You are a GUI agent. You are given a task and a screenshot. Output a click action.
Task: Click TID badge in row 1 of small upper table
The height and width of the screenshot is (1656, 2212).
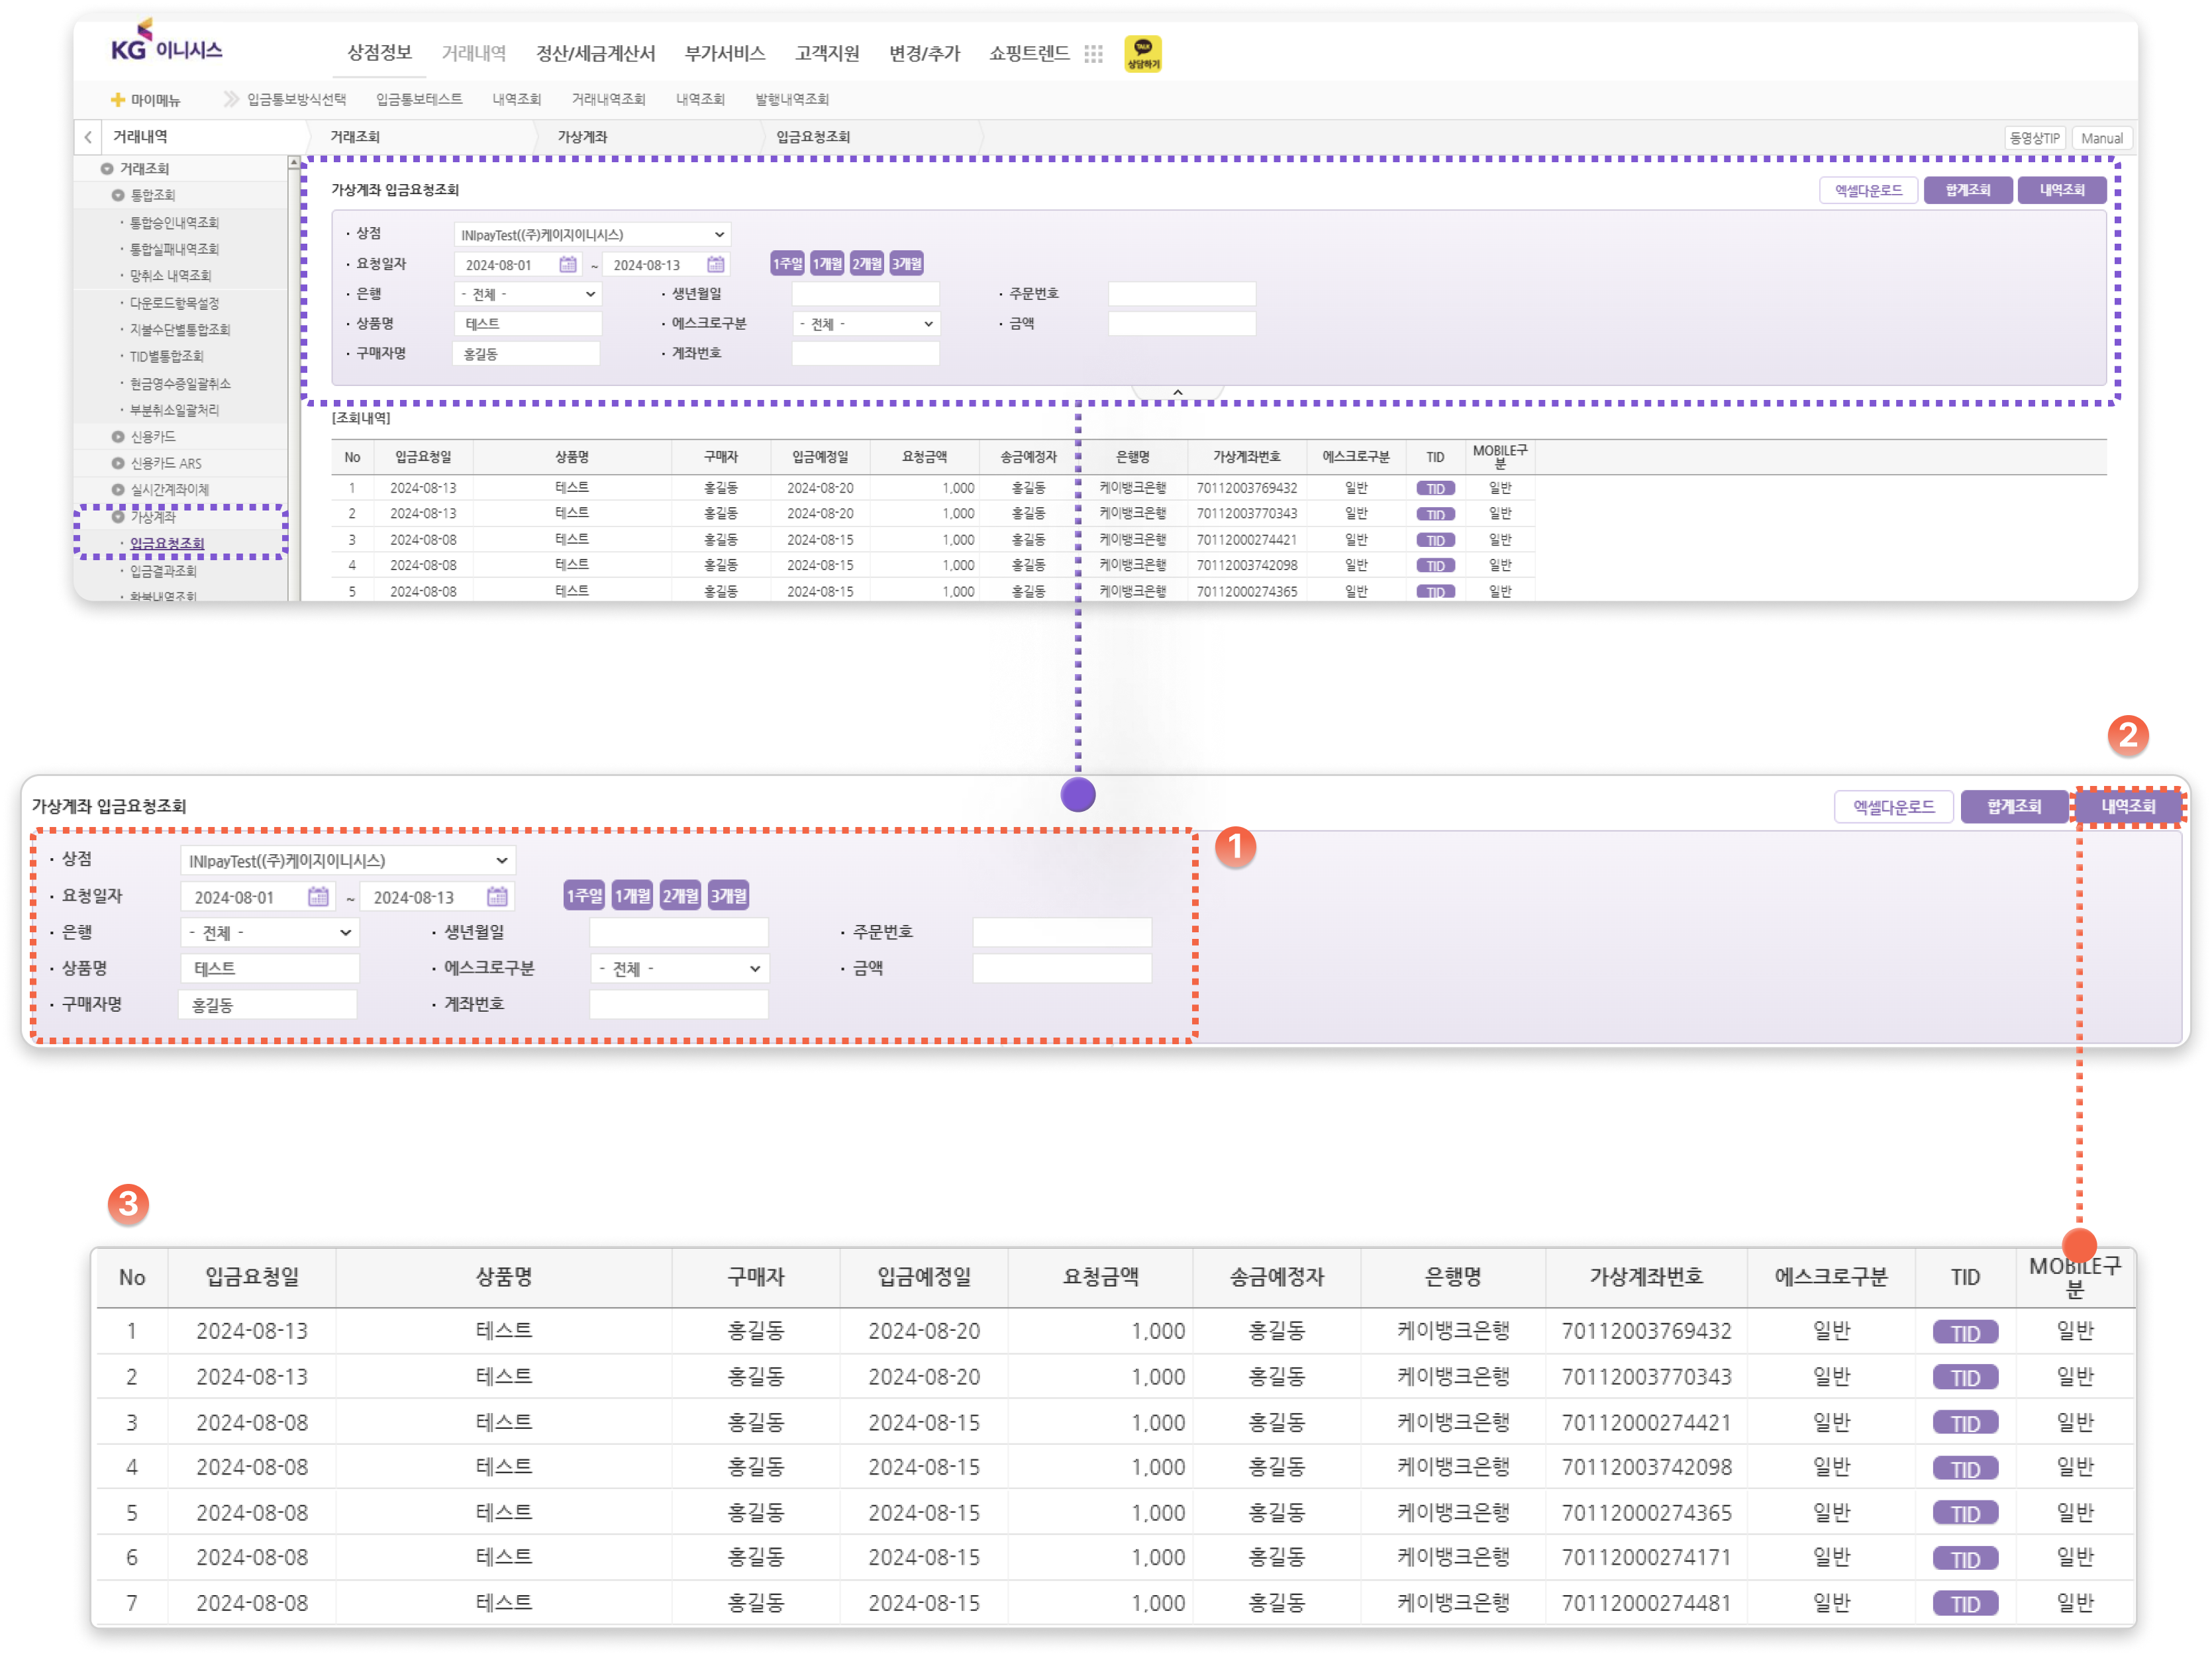(x=1435, y=488)
